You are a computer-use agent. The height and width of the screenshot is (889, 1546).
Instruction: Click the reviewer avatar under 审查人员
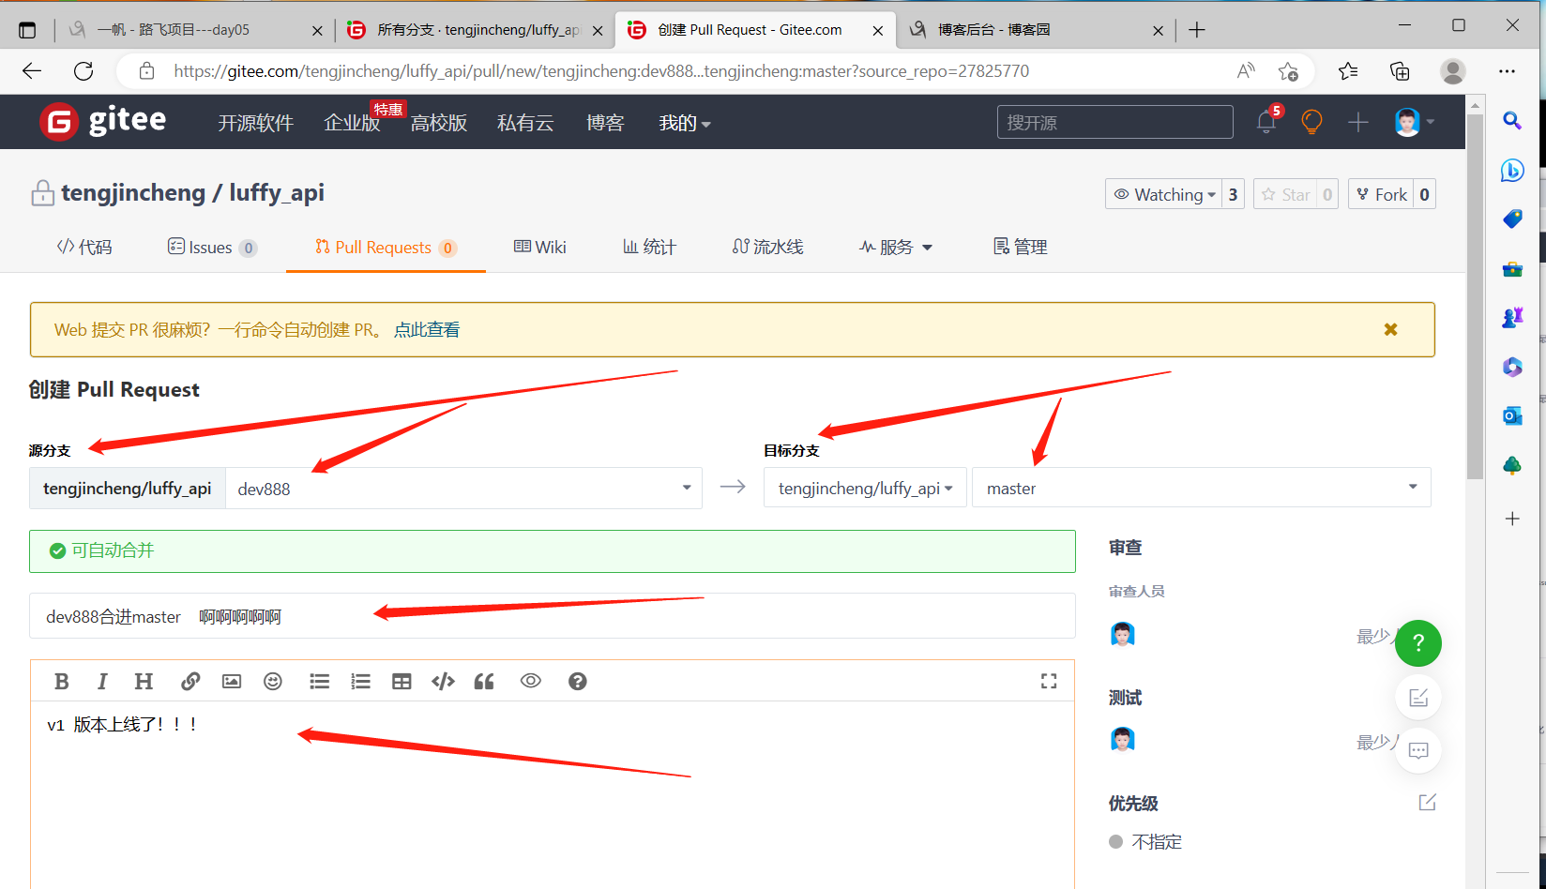click(x=1123, y=635)
